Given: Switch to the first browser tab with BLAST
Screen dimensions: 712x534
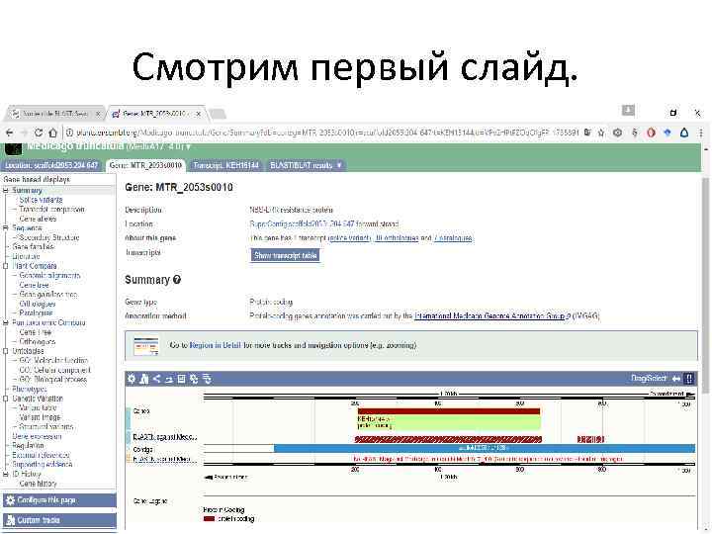Looking at the screenshot, I should click(55, 113).
